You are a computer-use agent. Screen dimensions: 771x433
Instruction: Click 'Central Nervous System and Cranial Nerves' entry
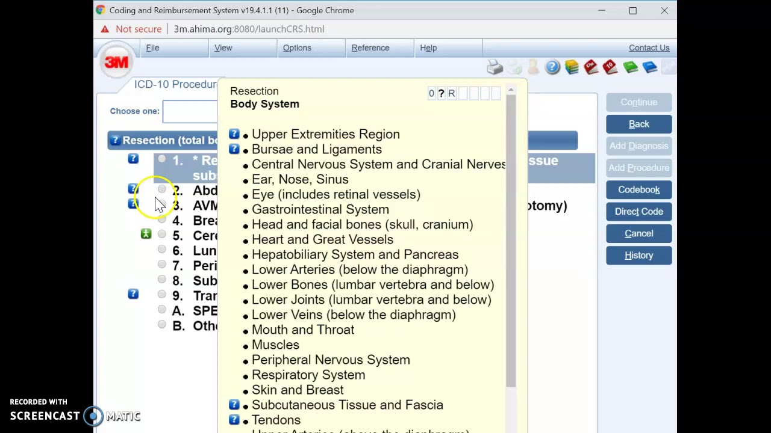pyautogui.click(x=379, y=164)
